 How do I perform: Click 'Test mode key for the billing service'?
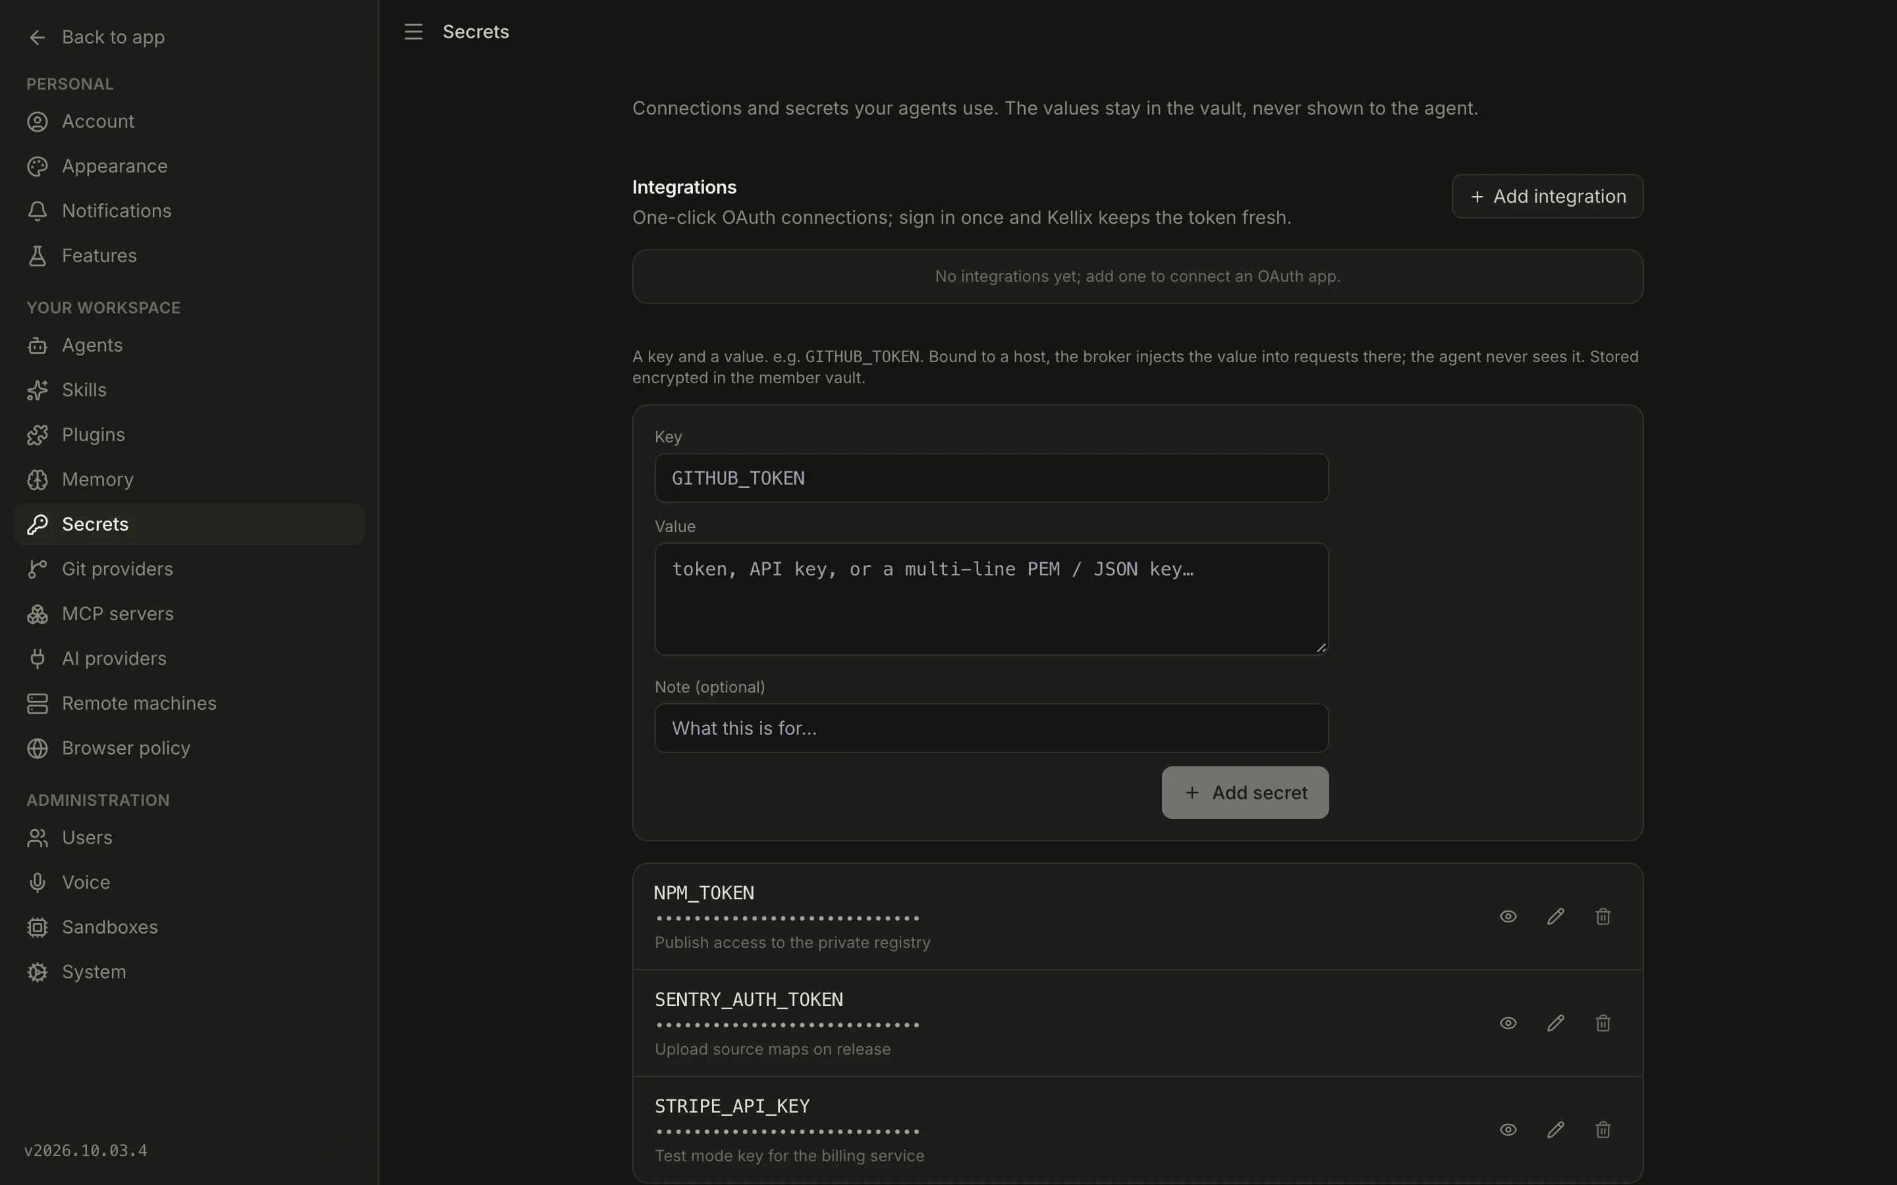pyautogui.click(x=789, y=1155)
